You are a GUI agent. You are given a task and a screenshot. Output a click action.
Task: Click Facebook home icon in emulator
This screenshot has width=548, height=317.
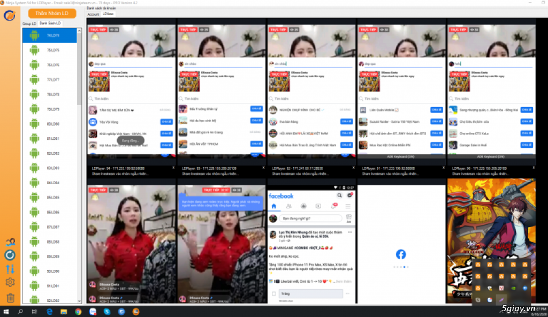274,206
